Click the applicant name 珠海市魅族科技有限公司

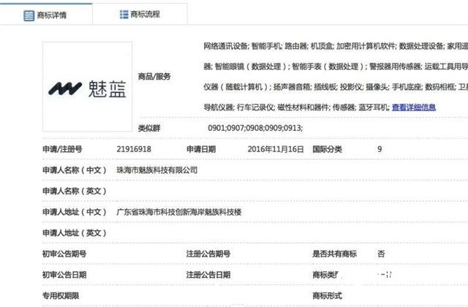(x=157, y=170)
